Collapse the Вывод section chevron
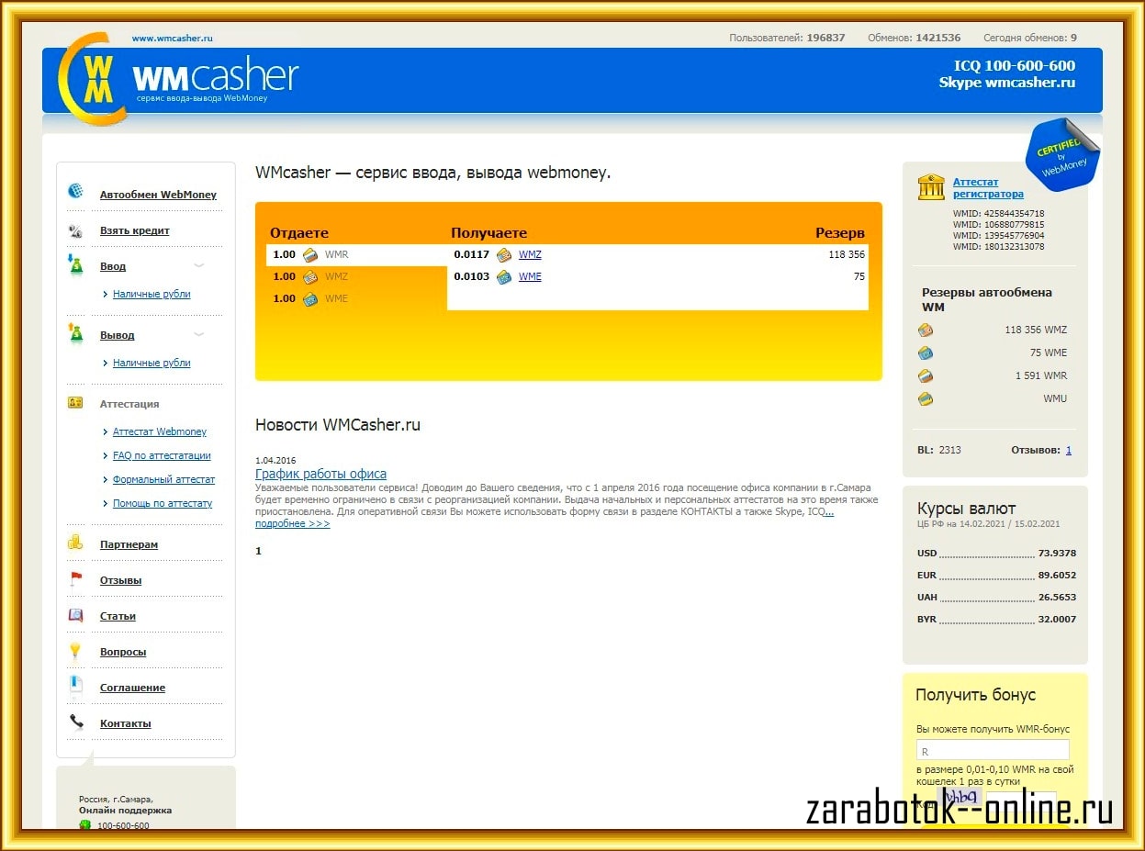 pyautogui.click(x=198, y=335)
